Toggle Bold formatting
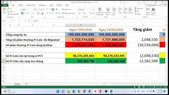Screen dimensions: 169x95 [22, 13]
